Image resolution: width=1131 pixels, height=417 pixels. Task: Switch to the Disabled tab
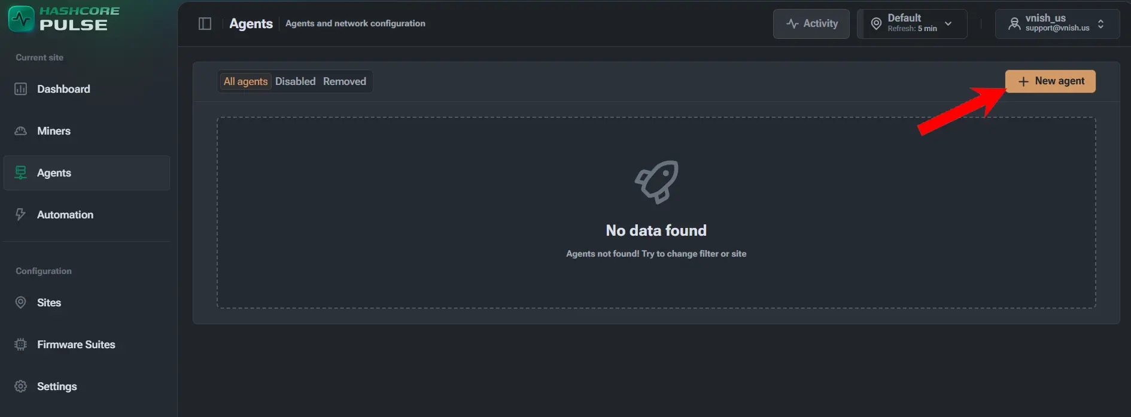[x=295, y=81]
